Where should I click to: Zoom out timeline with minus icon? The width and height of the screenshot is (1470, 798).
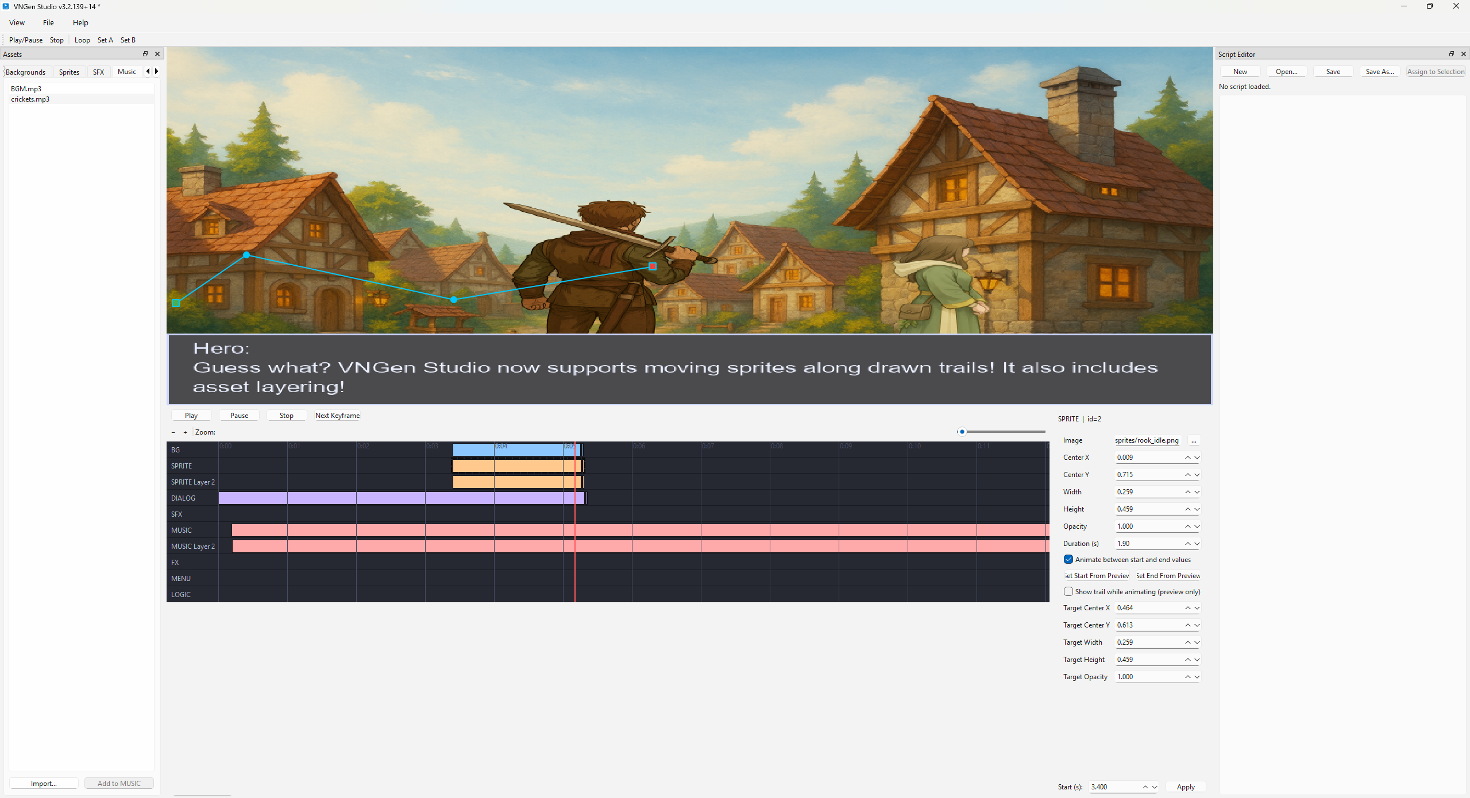pos(173,432)
